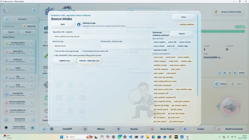Click the plus icon in New Brain button
249x140 pixels.
pos(6,19)
